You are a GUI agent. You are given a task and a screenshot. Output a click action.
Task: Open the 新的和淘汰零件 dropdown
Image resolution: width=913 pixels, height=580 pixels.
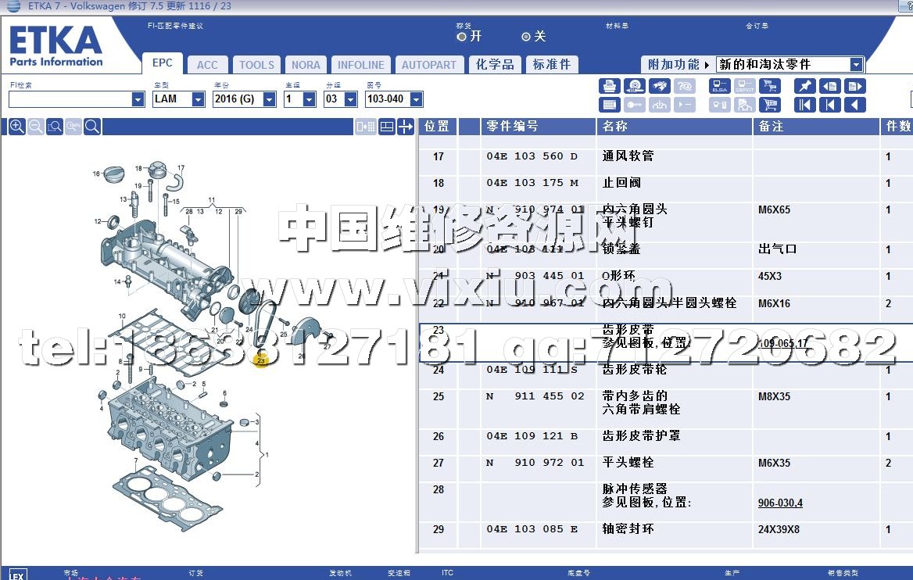click(857, 65)
